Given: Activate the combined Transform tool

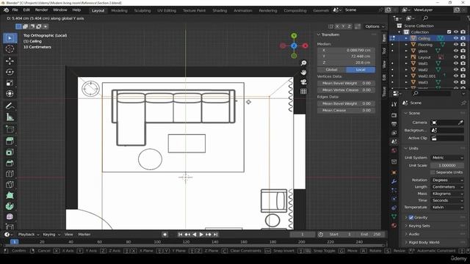Looking at the screenshot, I should click(10, 94).
